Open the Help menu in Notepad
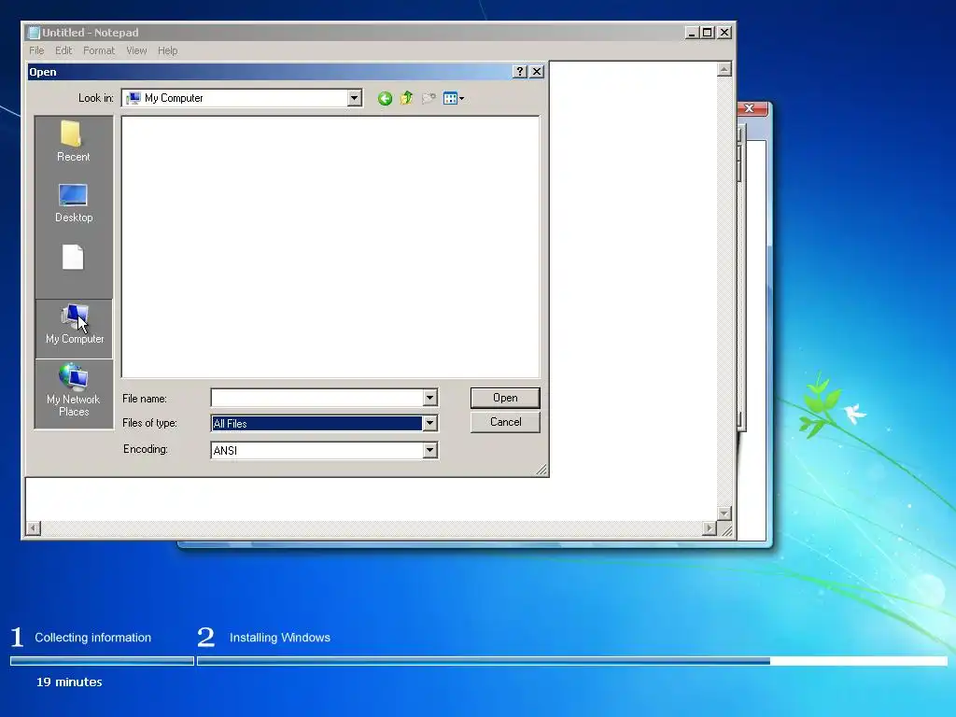The image size is (956, 717). (x=168, y=50)
